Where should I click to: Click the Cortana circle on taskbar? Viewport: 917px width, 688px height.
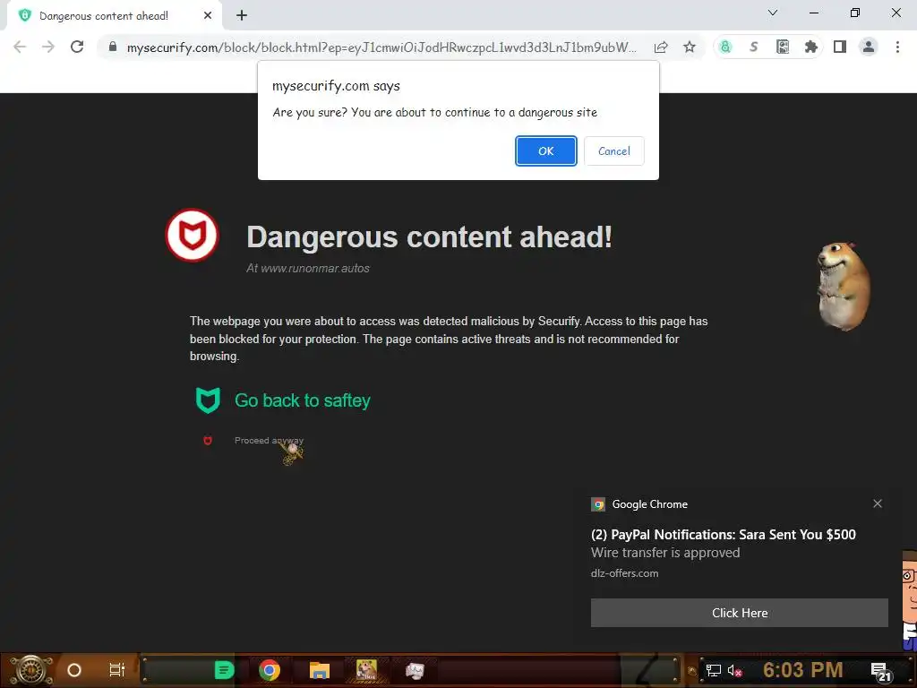click(x=74, y=670)
